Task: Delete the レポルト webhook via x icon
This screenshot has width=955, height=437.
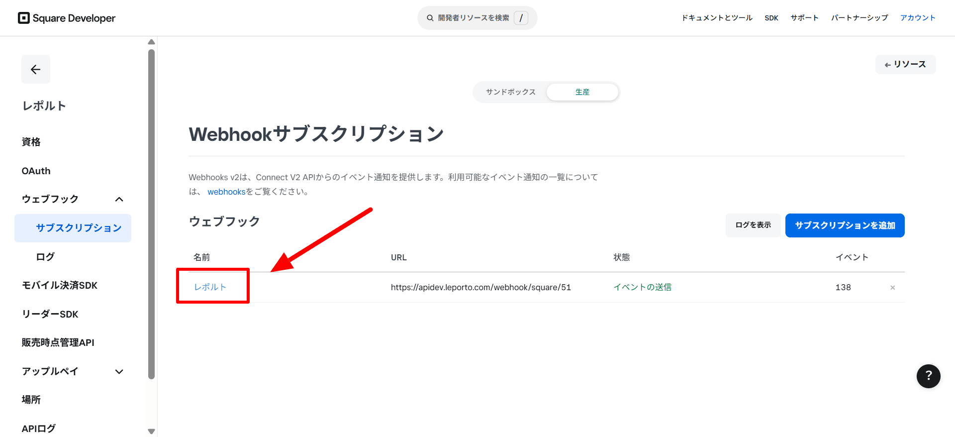Action: [x=893, y=288]
